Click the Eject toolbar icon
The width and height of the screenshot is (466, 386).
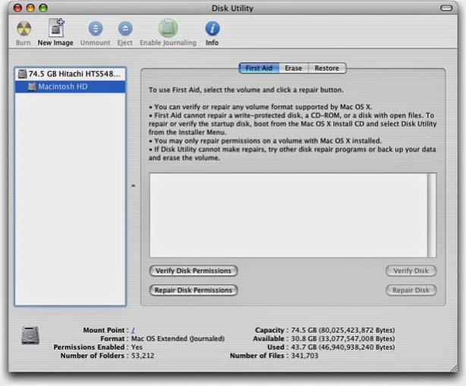pyautogui.click(x=125, y=29)
